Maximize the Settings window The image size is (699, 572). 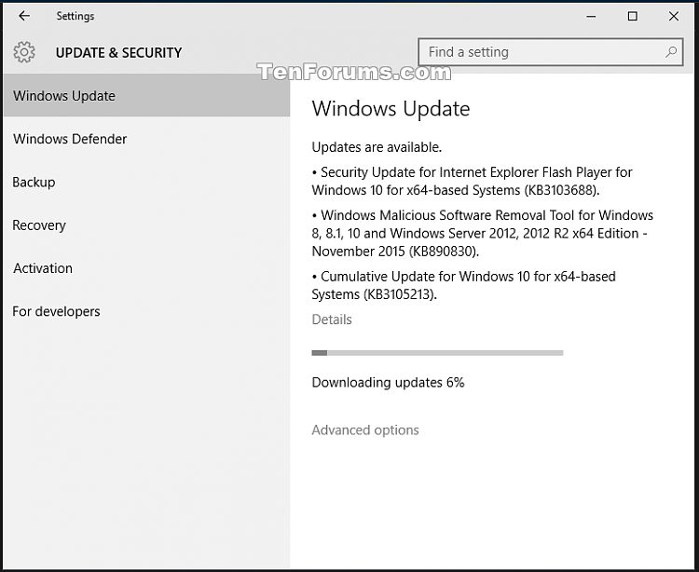pos(632,17)
